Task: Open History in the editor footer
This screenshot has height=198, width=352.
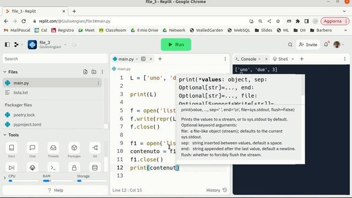Action: click(217, 190)
